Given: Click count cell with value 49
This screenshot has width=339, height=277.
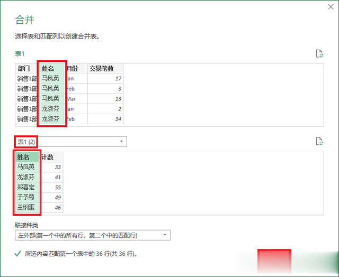Looking at the screenshot, I should pyautogui.click(x=51, y=197).
